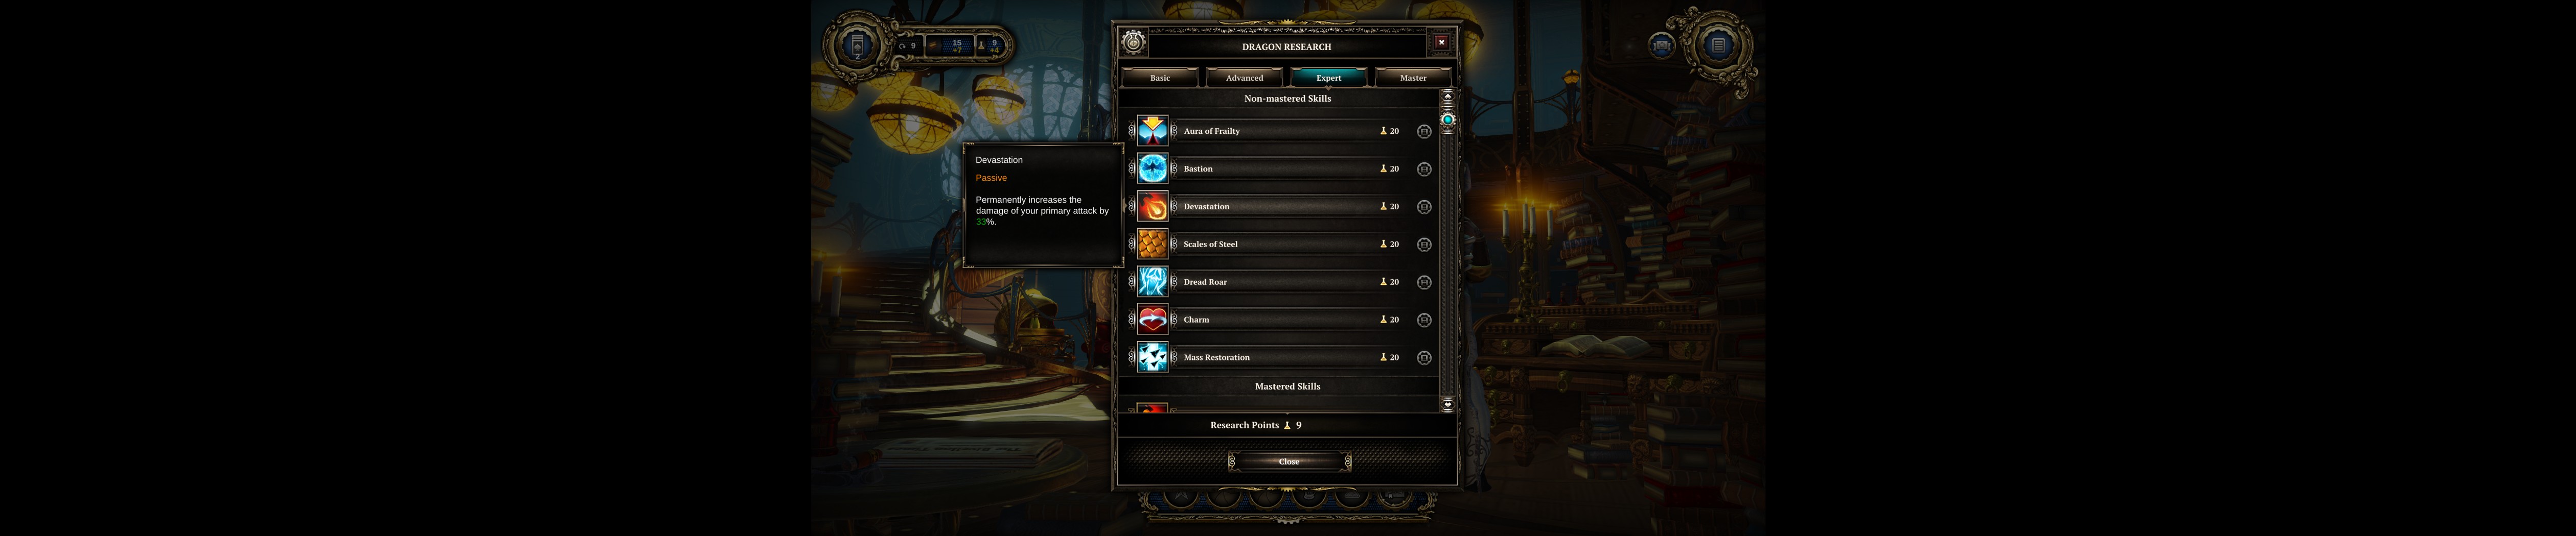This screenshot has height=536, width=2576.
Task: Switch to the Advanced tab
Action: tap(1244, 78)
